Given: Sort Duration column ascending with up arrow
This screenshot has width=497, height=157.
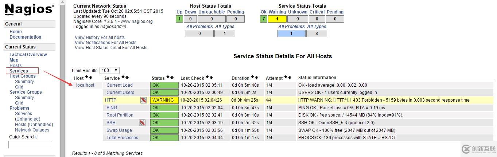Looking at the screenshot, I should (253, 78).
